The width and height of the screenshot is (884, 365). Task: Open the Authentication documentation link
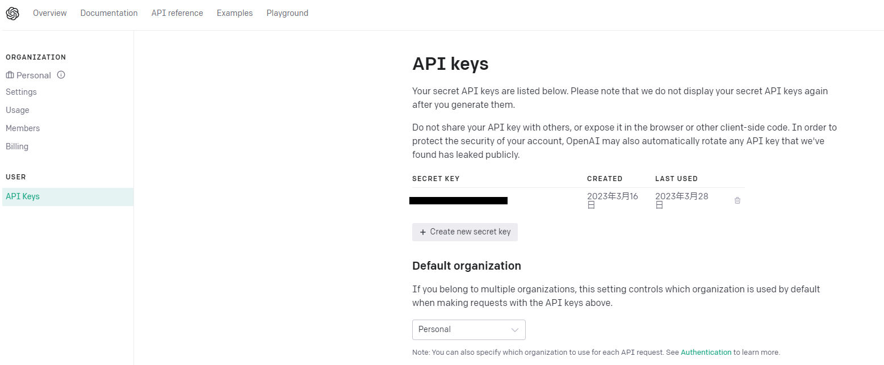(706, 352)
